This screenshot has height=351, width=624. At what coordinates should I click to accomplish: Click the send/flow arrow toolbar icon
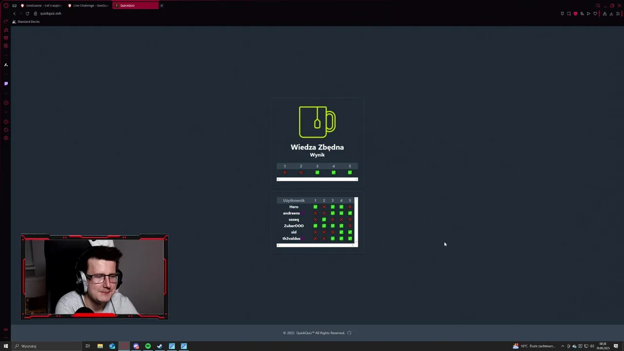pos(588,13)
